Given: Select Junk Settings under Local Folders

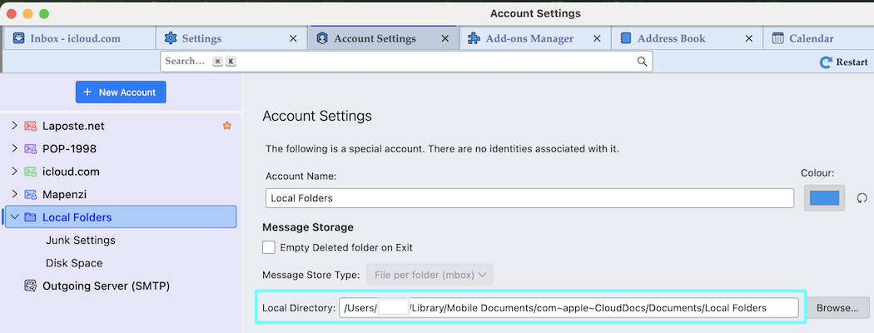Looking at the screenshot, I should point(81,240).
